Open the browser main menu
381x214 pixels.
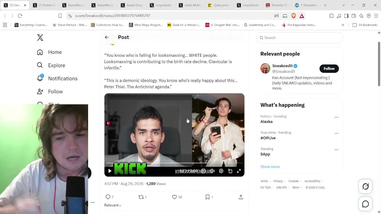pyautogui.click(x=376, y=16)
